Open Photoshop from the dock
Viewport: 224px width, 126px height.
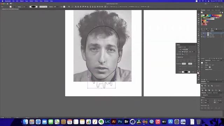120,122
